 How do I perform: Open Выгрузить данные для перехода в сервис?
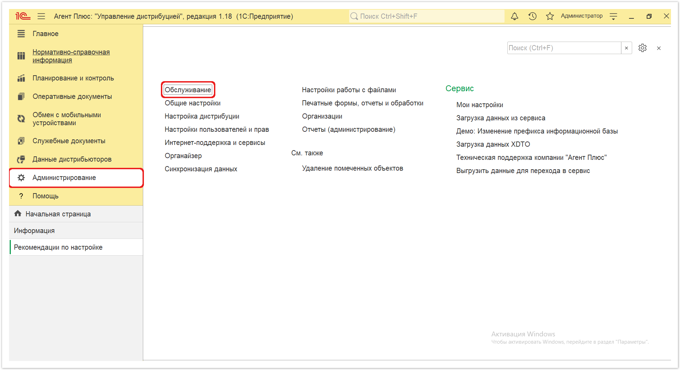coord(523,171)
